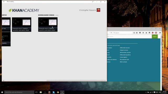
Task: Open the Noteworthy Financial crisis in Thailand video
Action: pyautogui.click(x=22, y=25)
